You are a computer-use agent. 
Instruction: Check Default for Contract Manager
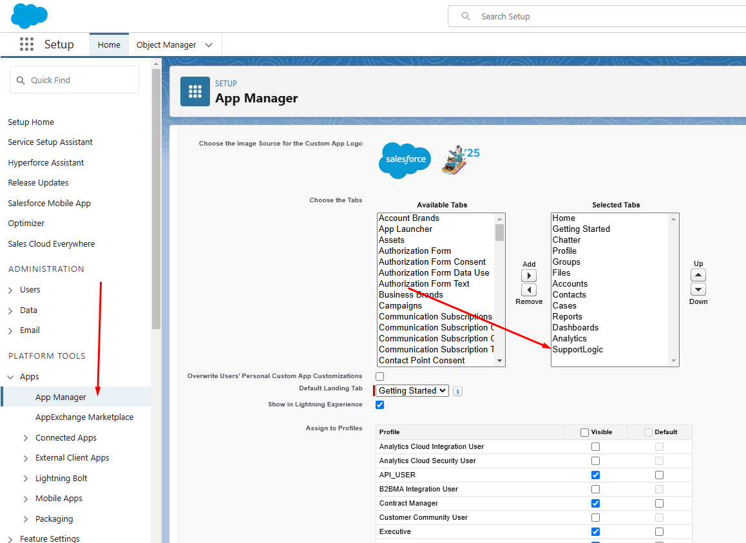(x=659, y=503)
